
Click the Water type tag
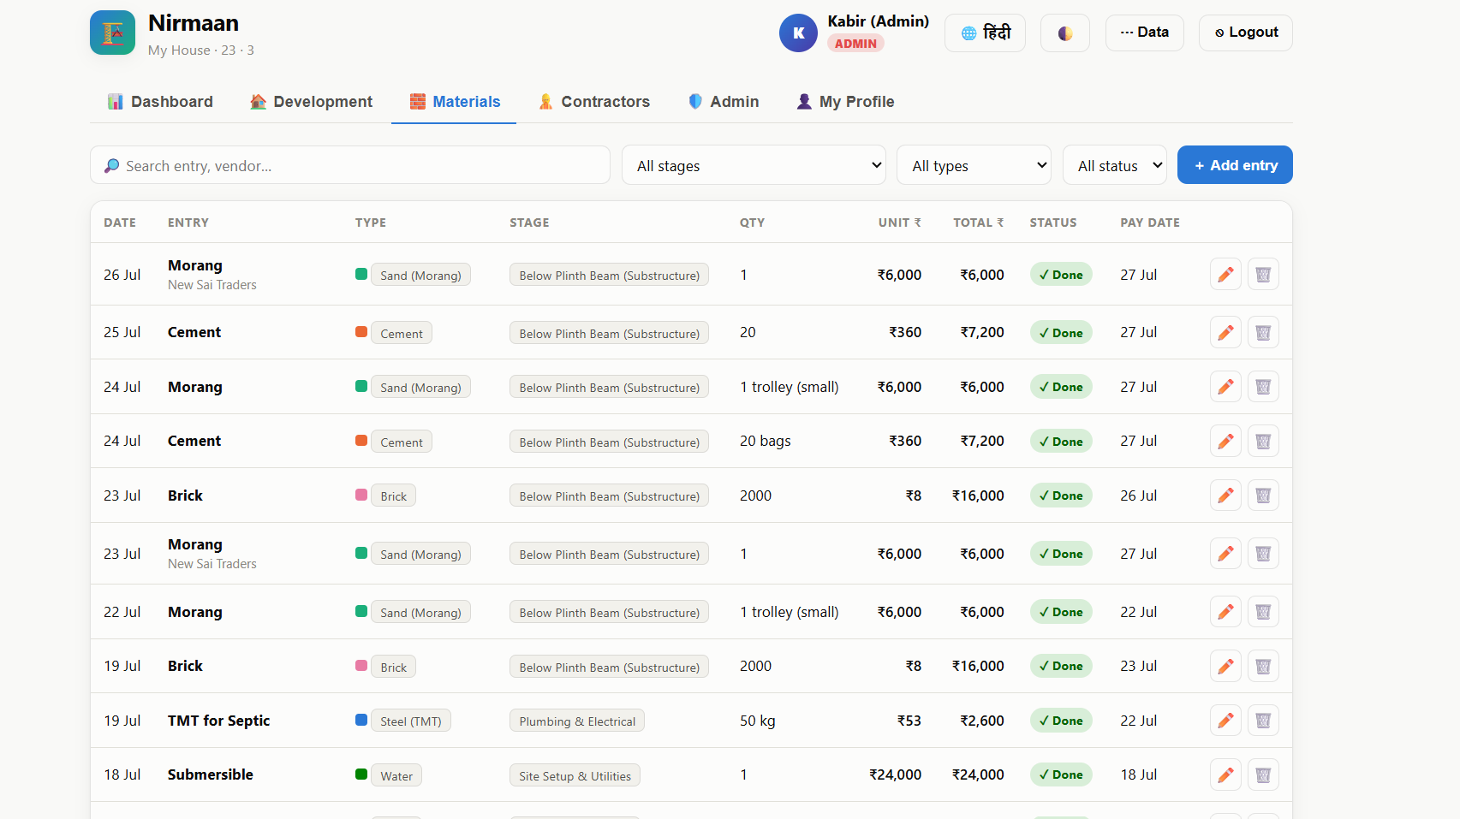click(396, 776)
